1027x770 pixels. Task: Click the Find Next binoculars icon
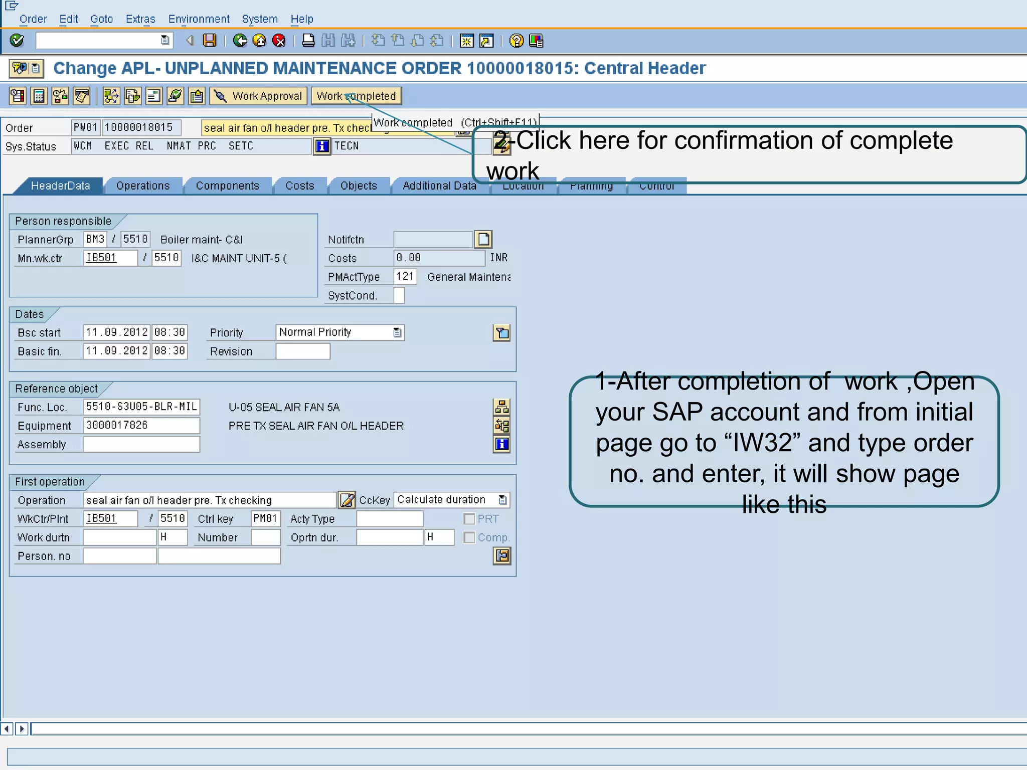[348, 40]
